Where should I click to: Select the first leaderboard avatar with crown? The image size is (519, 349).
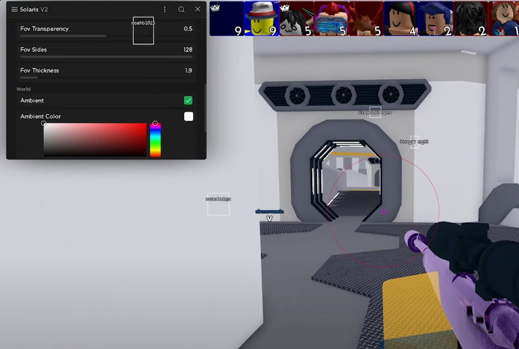click(227, 18)
